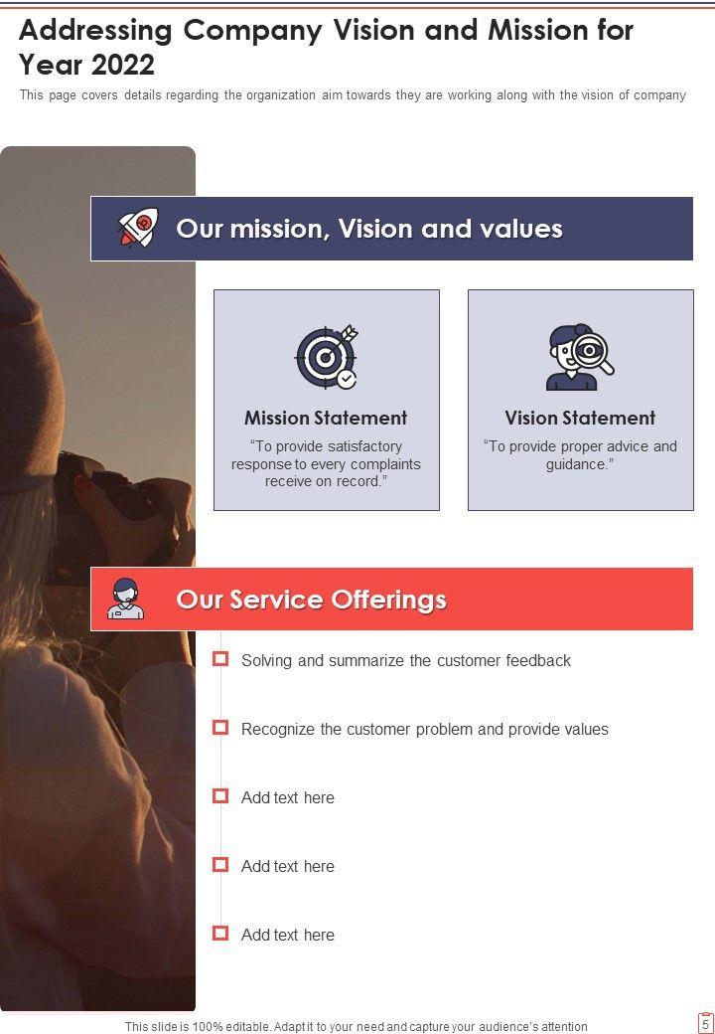Click the rocket icon in mission header
This screenshot has width=715, height=1034.
coord(138,228)
